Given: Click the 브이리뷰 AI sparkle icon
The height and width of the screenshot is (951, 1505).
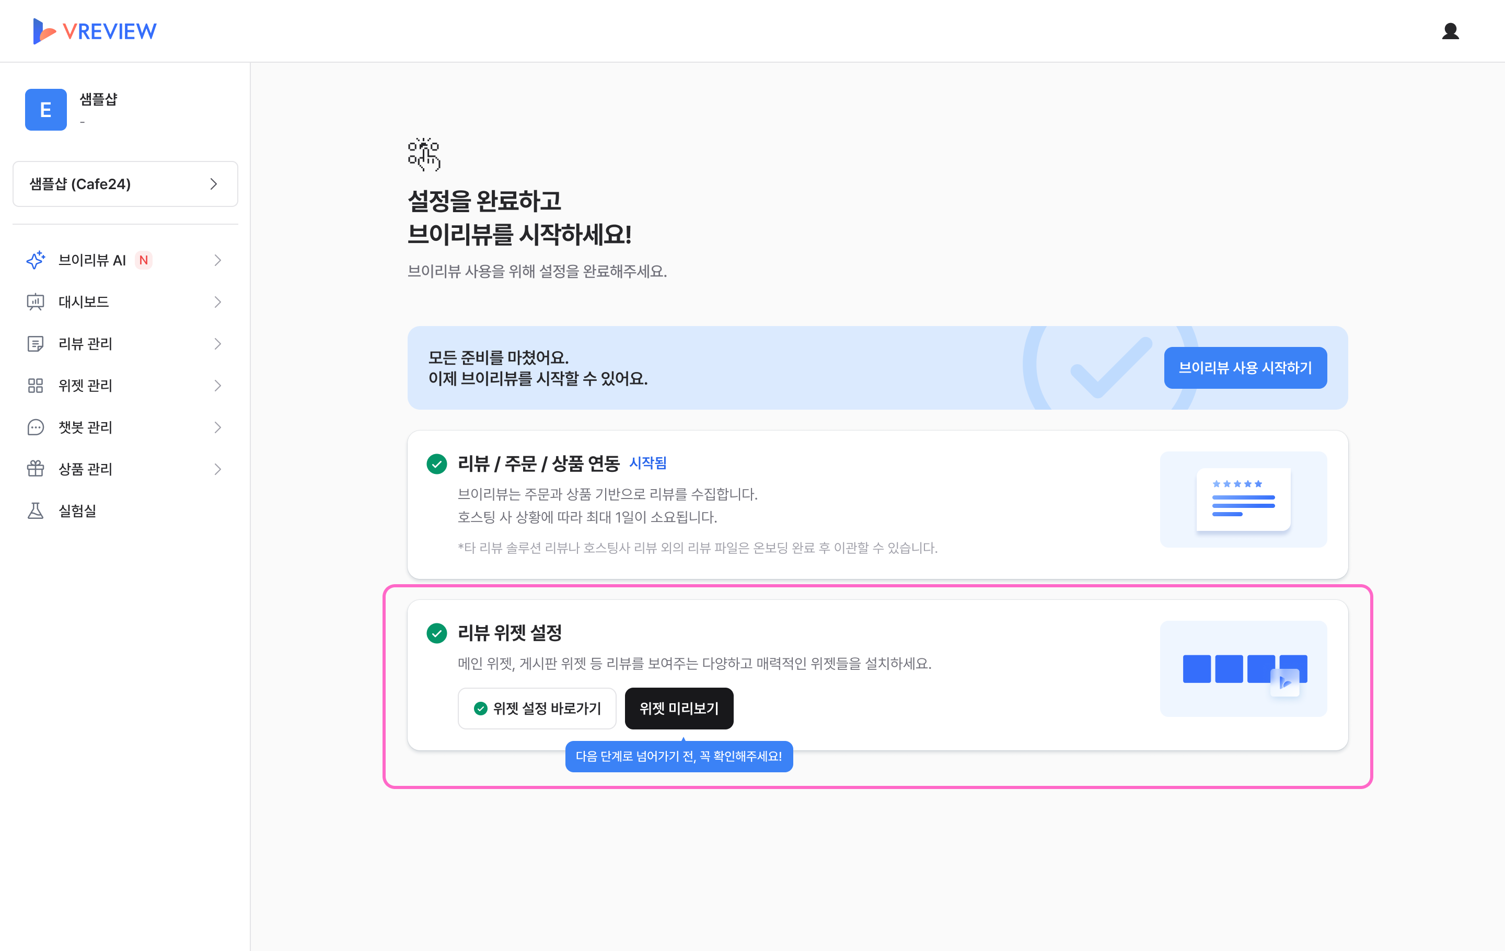Looking at the screenshot, I should [36, 260].
